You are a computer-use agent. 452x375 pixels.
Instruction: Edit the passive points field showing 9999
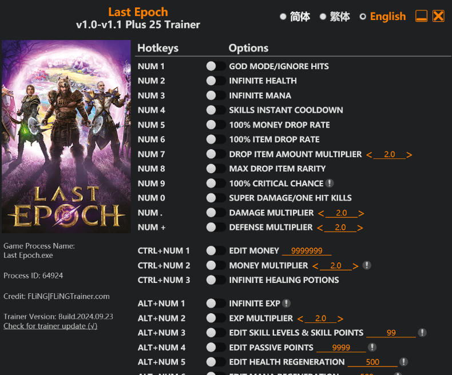(341, 348)
